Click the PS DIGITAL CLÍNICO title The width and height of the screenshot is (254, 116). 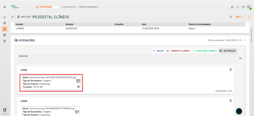point(51,17)
